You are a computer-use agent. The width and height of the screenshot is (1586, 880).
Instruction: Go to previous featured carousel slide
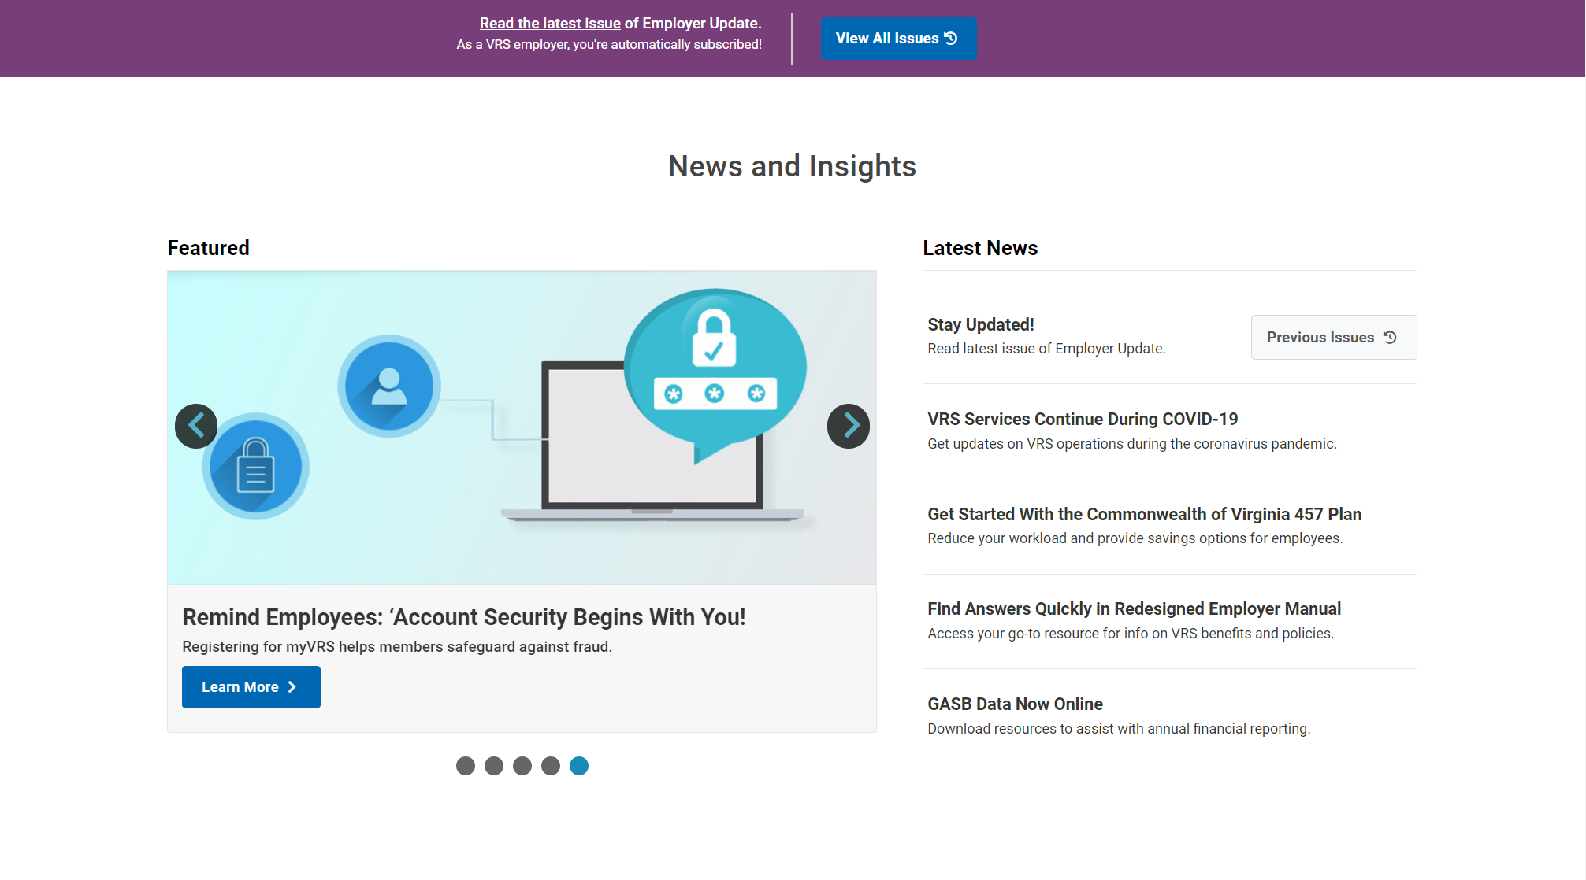click(x=196, y=426)
